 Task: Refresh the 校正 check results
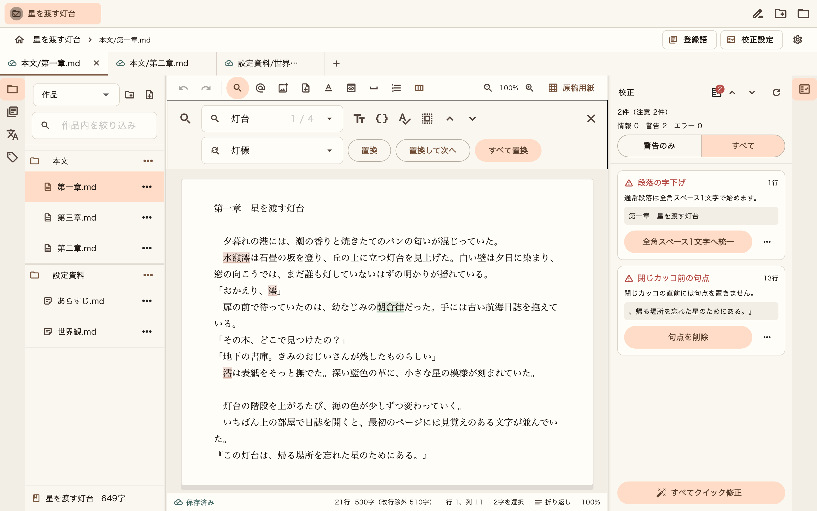pos(776,93)
